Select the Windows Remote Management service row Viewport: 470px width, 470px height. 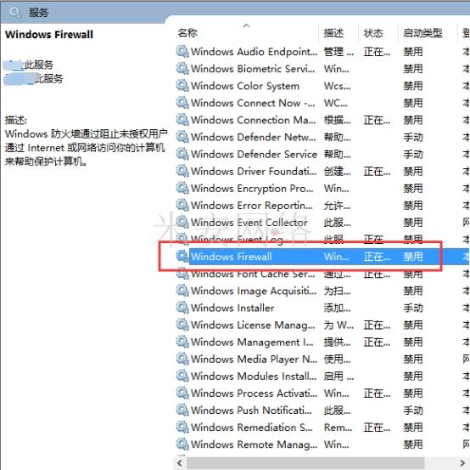(x=322, y=445)
